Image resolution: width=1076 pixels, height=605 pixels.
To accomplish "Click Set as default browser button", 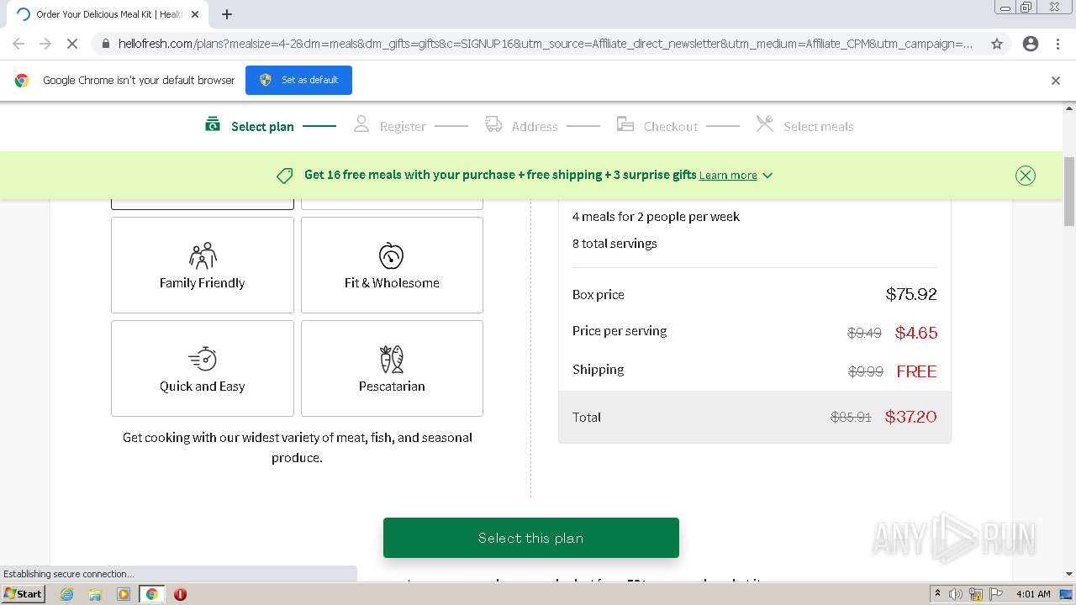I will pyautogui.click(x=298, y=80).
